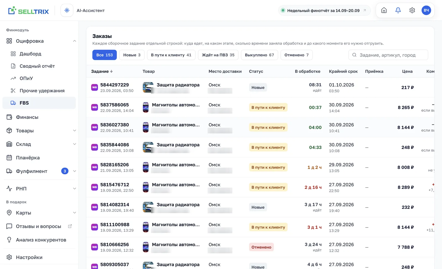Collapse the Оцифровка section
The width and height of the screenshot is (442, 269).
click(74, 41)
